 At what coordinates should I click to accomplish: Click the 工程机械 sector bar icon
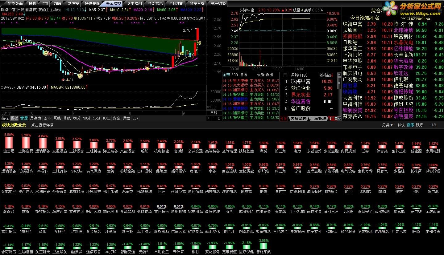(94, 145)
